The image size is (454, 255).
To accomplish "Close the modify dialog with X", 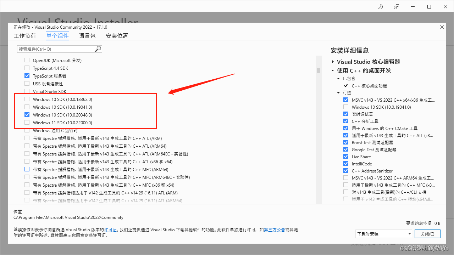I will (x=442, y=27).
